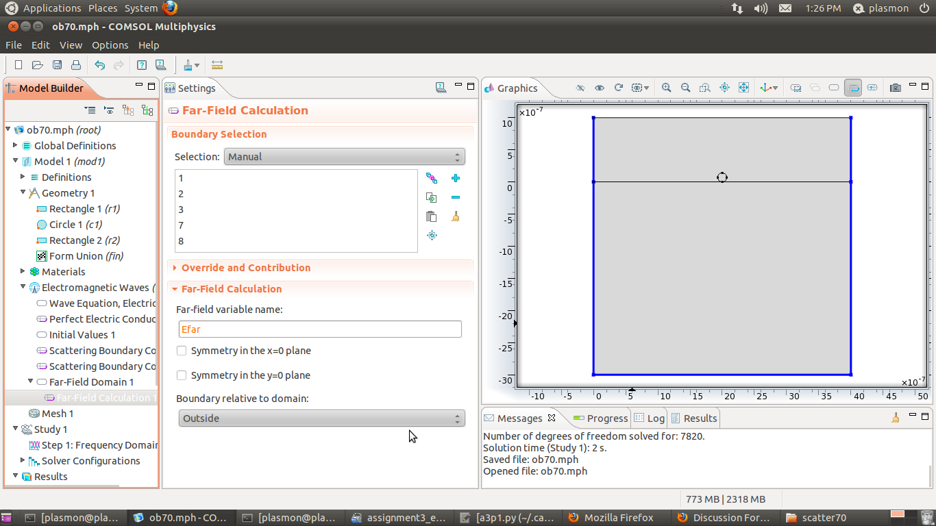The image size is (936, 526).
Task: Click the Far-field variable name field
Action: pyautogui.click(x=319, y=329)
